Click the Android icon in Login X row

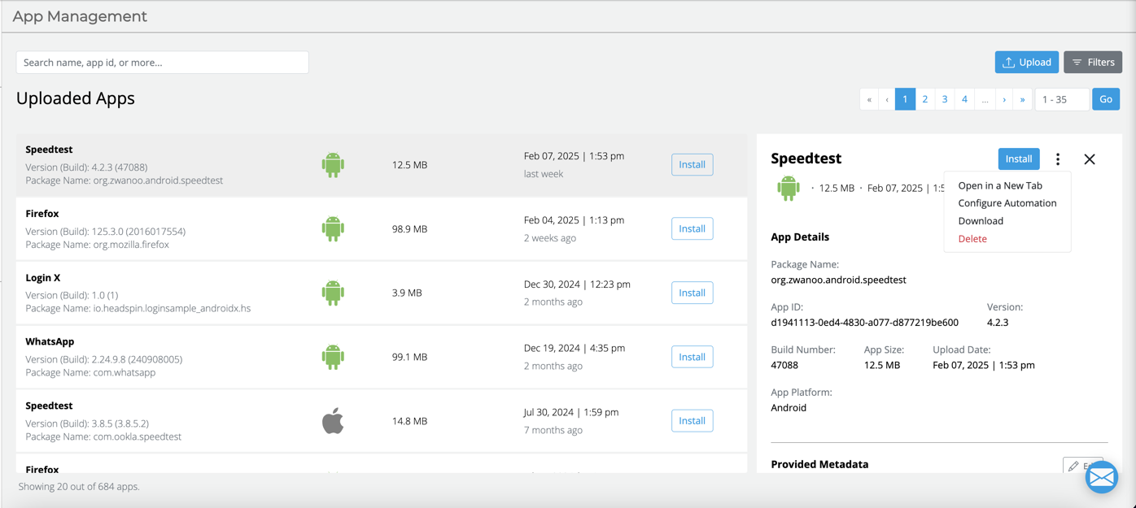click(333, 293)
